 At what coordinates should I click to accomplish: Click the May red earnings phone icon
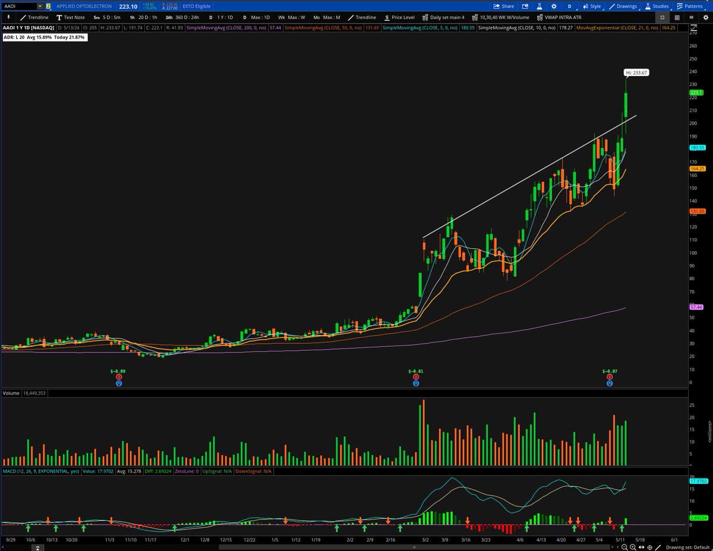tap(610, 377)
